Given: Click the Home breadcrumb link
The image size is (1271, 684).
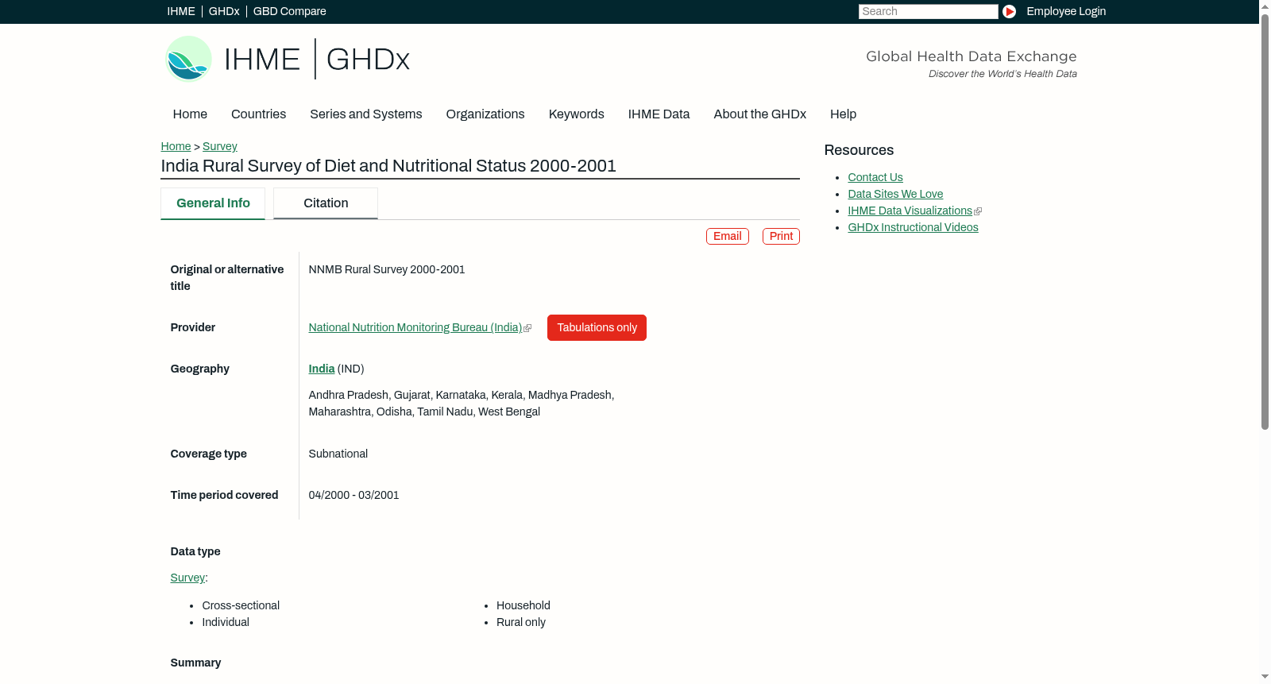Looking at the screenshot, I should [x=176, y=146].
